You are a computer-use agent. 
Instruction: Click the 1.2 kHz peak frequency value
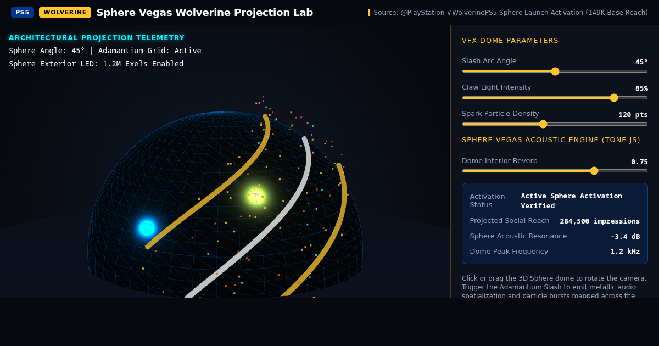pos(625,252)
